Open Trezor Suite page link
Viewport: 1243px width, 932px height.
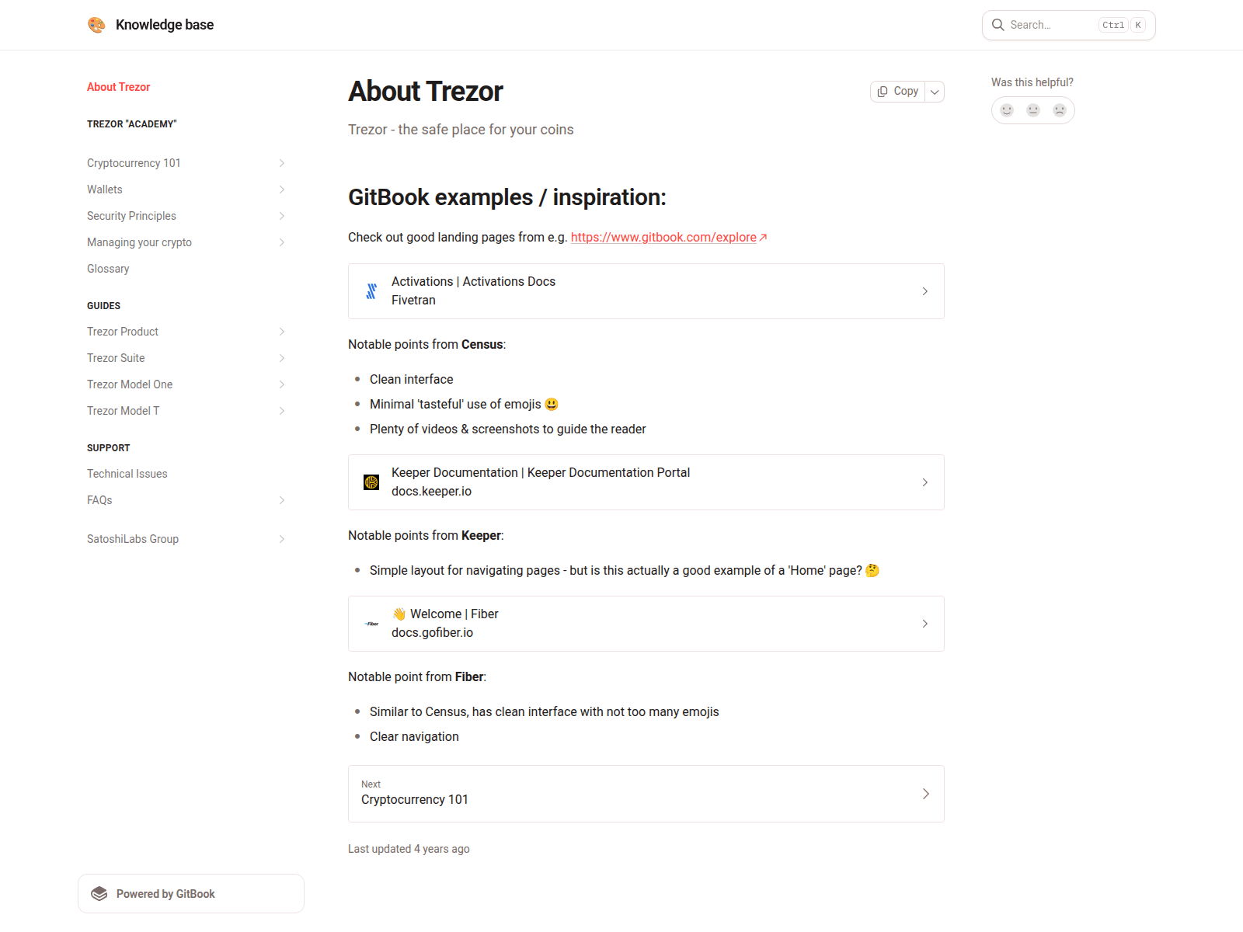click(x=116, y=358)
